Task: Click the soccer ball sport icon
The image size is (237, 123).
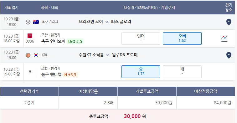Action: point(28,22)
